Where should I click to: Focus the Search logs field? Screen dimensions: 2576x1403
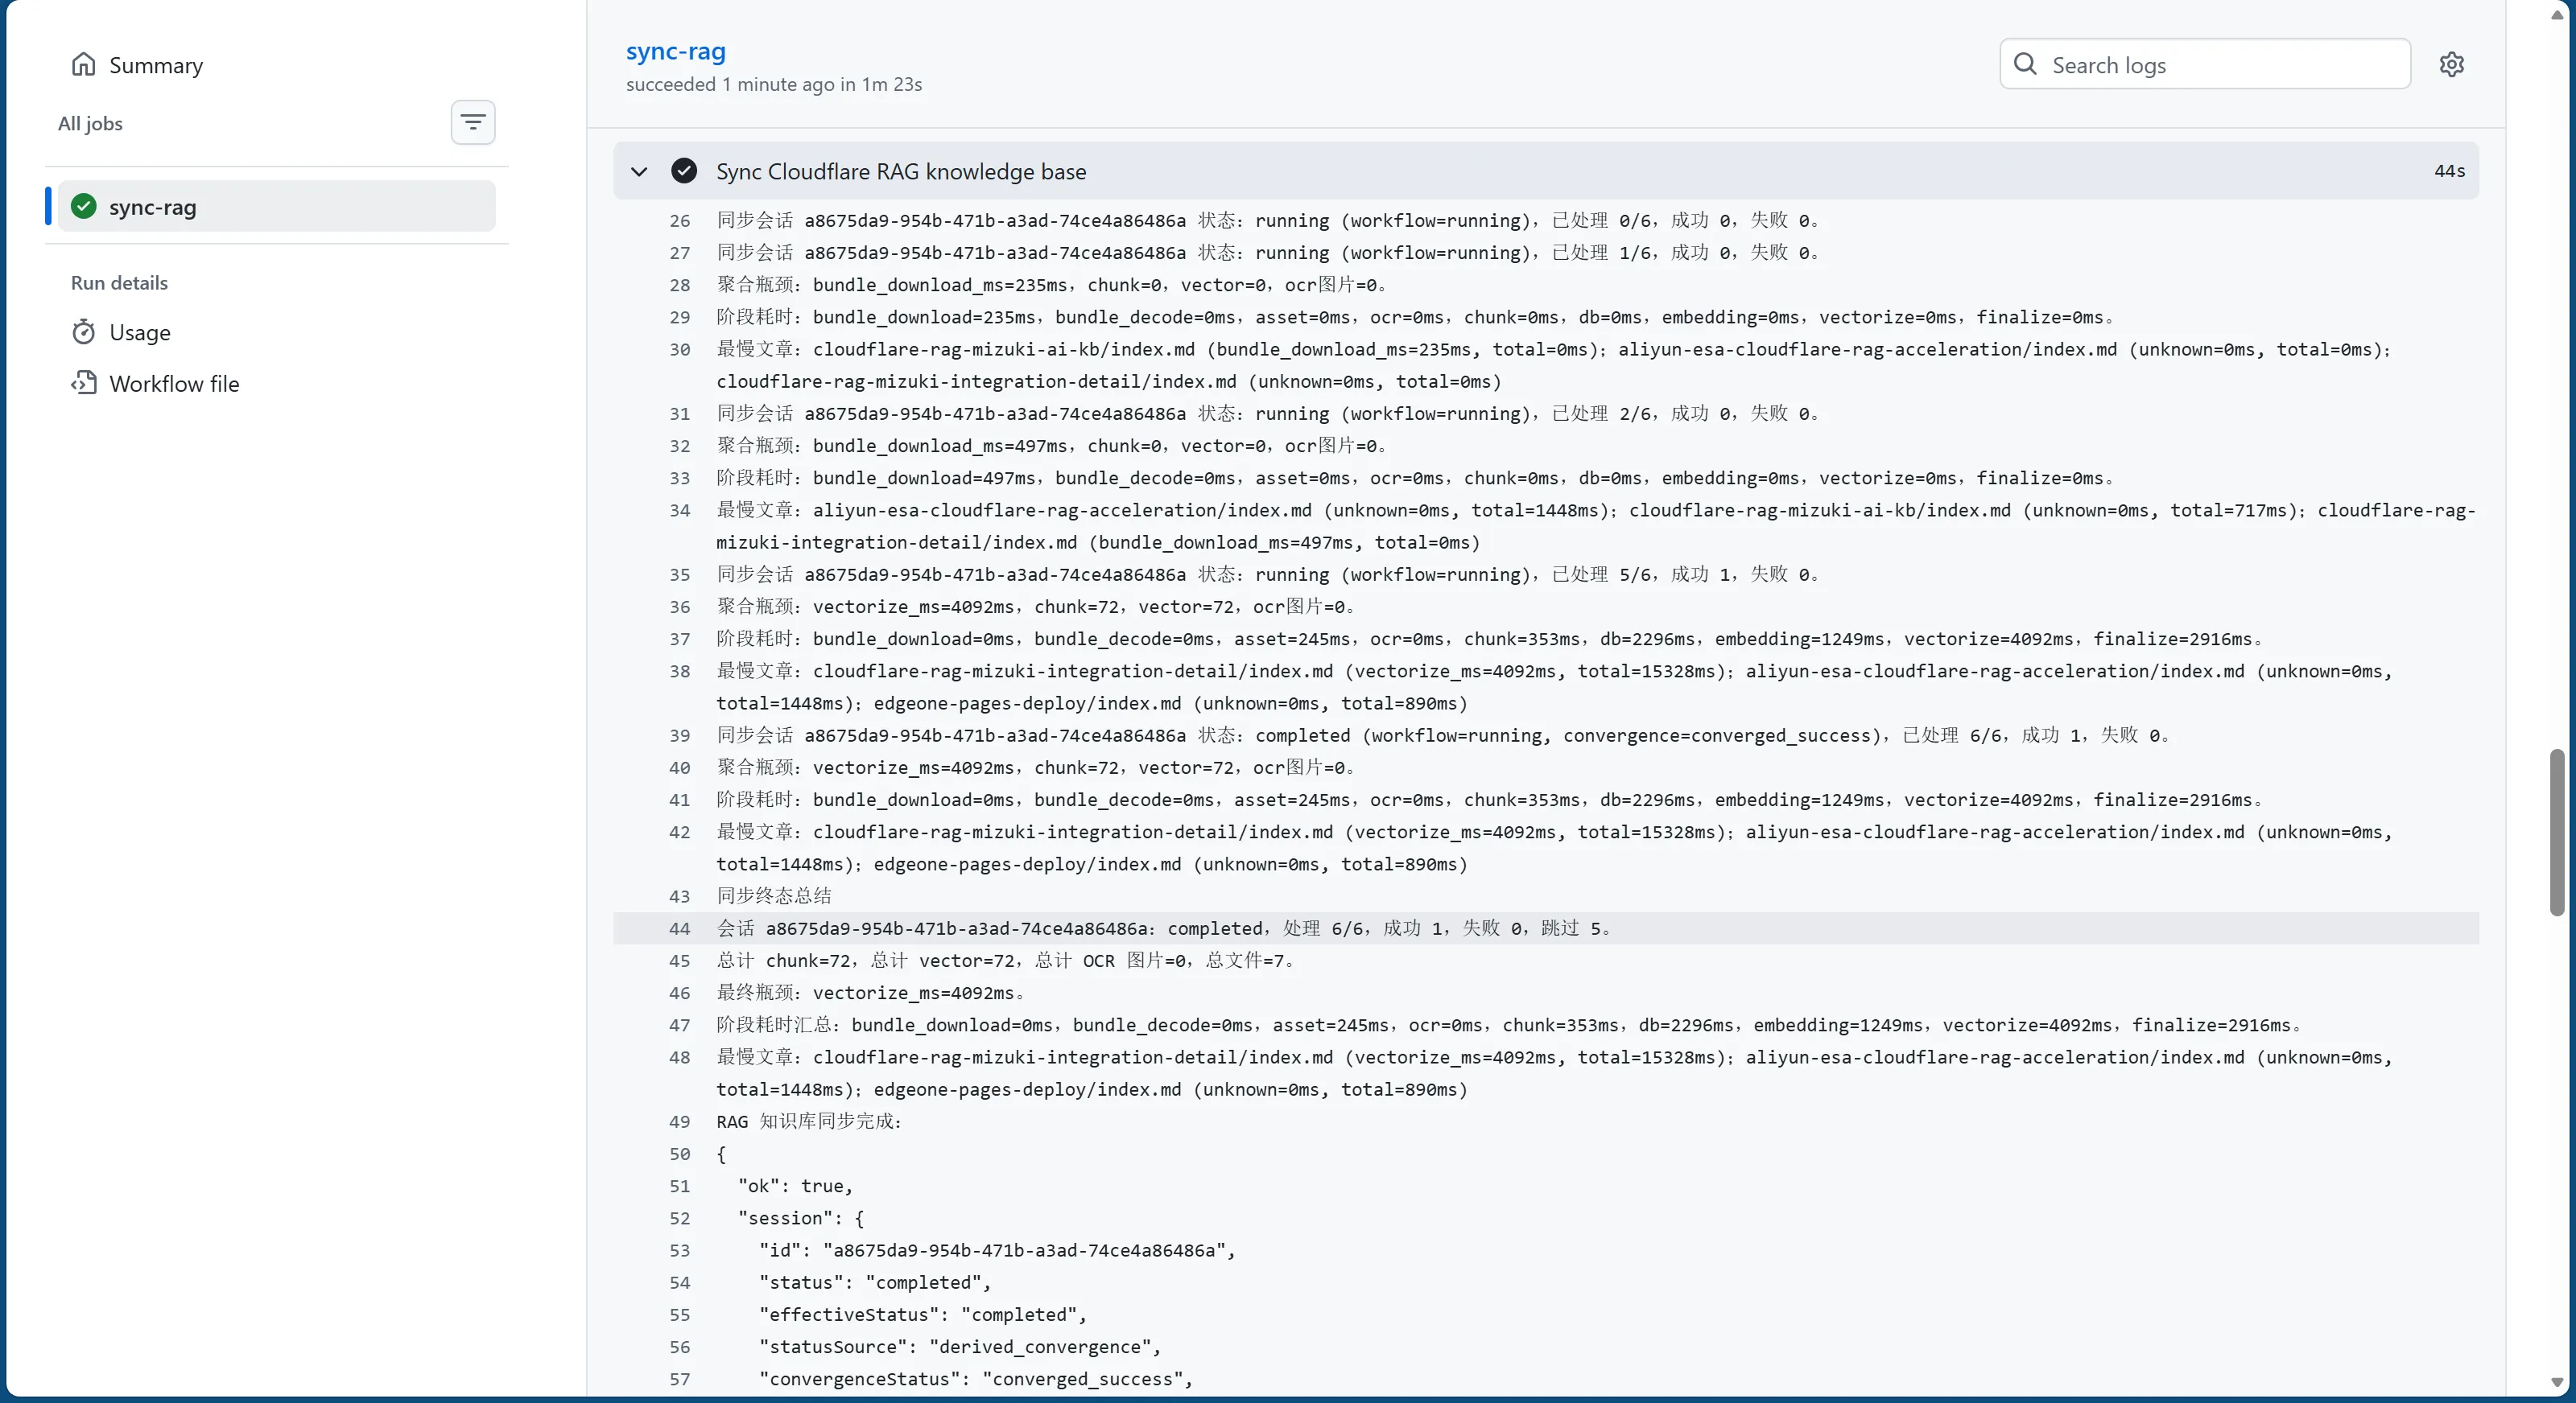[2205, 64]
